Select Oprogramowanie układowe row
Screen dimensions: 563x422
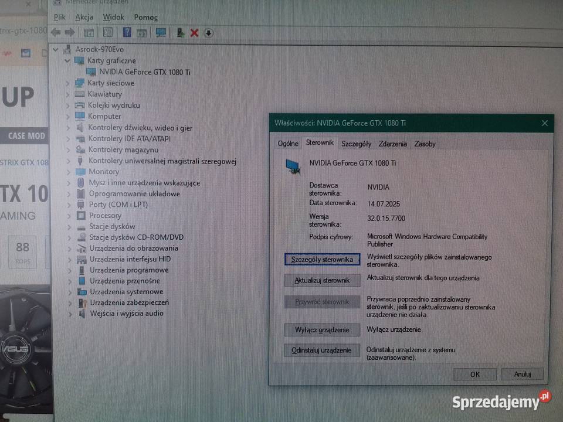tap(134, 194)
